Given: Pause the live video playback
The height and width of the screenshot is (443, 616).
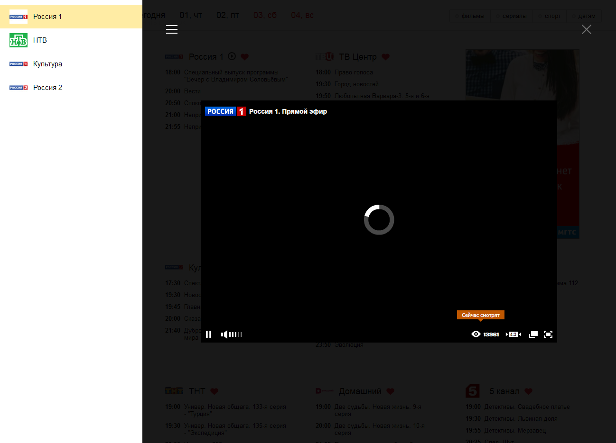Looking at the screenshot, I should 209,334.
